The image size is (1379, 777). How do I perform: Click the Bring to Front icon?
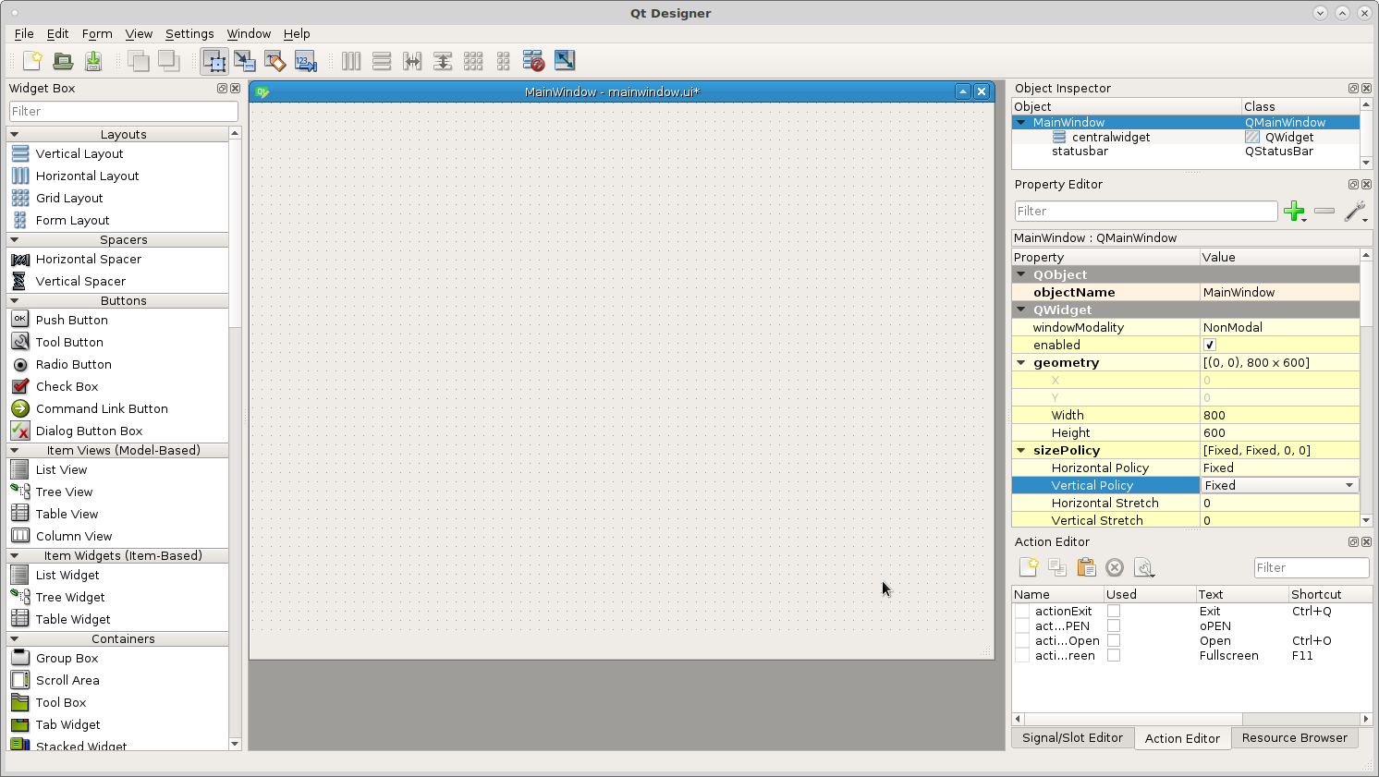[168, 61]
